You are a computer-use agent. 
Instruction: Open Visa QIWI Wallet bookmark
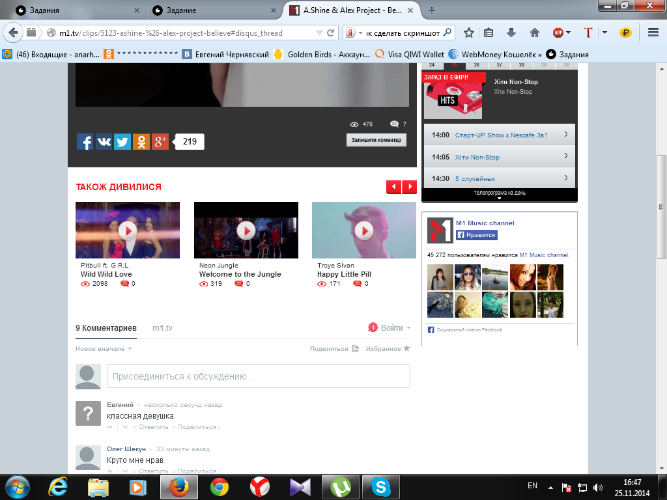tap(410, 55)
